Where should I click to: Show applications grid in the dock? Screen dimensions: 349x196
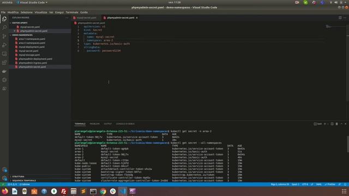pyautogui.click(x=344, y=191)
